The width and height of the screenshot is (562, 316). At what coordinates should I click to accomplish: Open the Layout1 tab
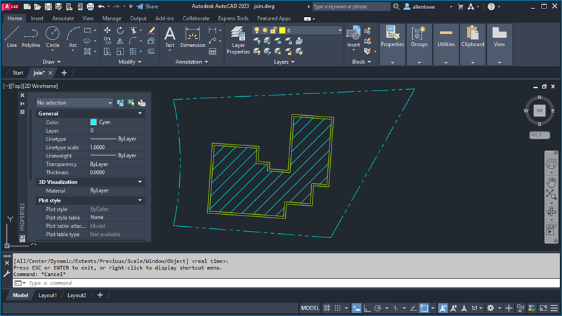[x=48, y=295]
